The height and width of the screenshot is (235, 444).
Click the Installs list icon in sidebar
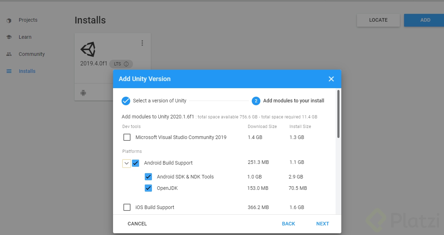[9, 71]
